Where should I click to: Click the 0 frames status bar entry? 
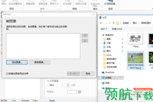point(25,101)
